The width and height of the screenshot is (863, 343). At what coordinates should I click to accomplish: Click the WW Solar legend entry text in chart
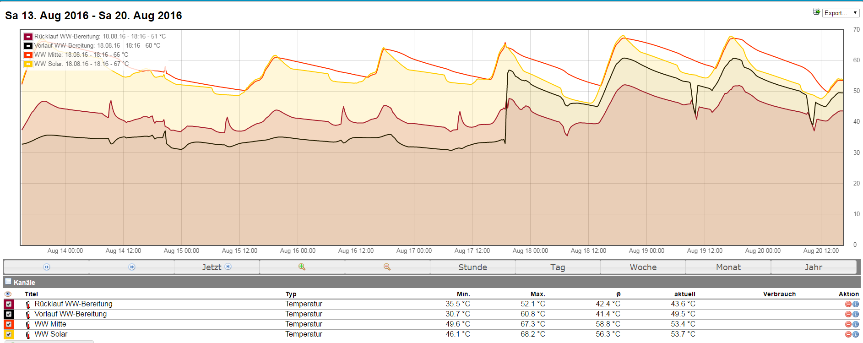(x=81, y=64)
